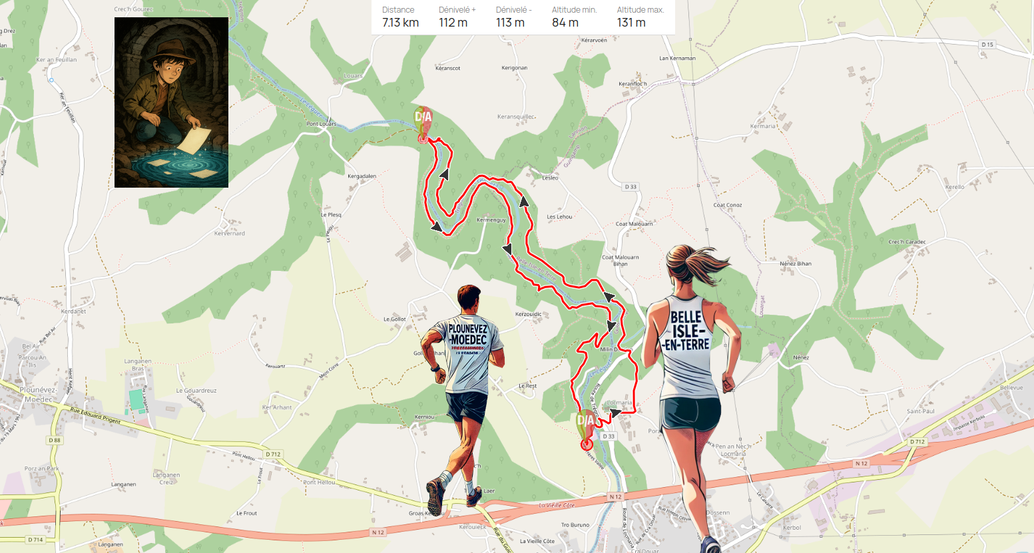This screenshot has height=553, width=1034.
Task: Click the Distance 7.13 km statistic
Action: click(400, 17)
